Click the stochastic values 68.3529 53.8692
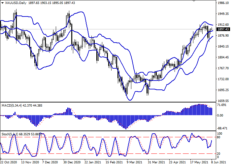Screen dimensions: 231x165 (30, 134)
